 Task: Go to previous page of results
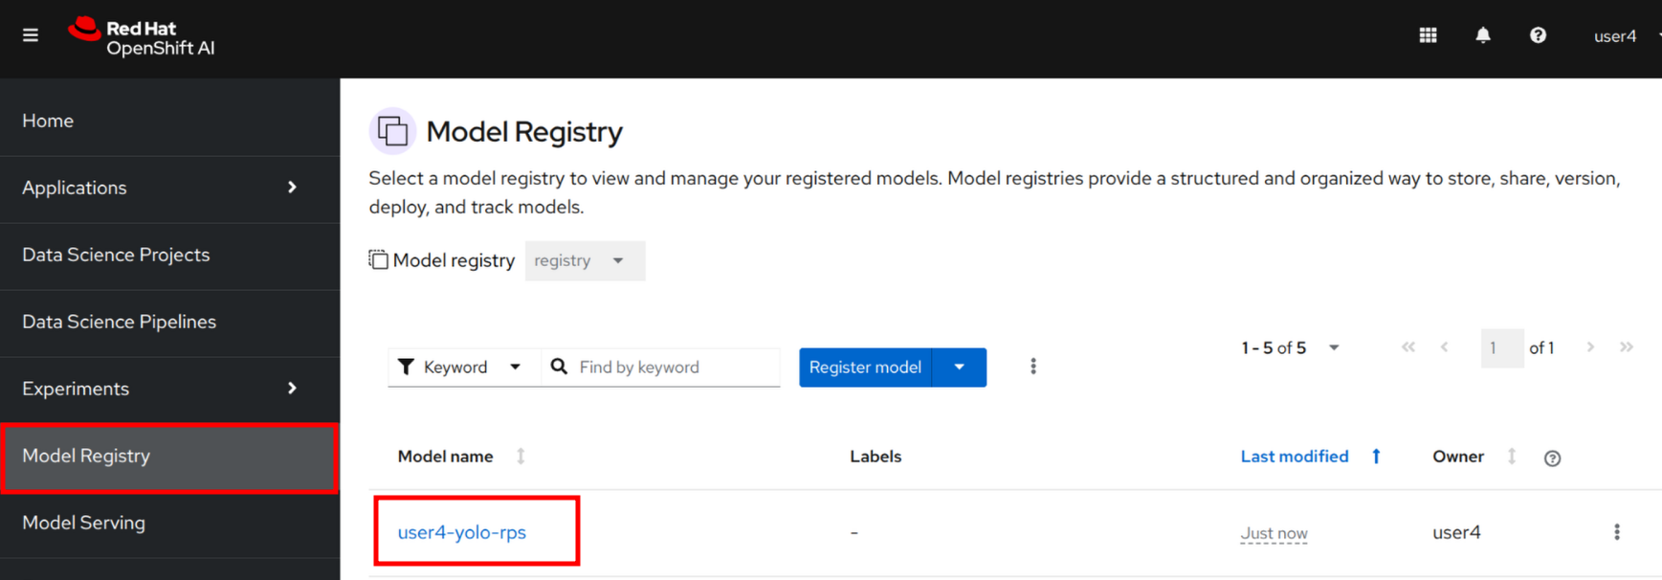coord(1445,347)
